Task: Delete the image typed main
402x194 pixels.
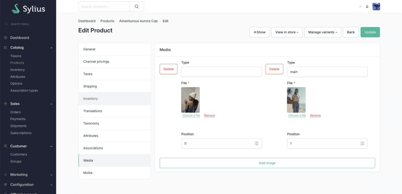Action: click(274, 69)
